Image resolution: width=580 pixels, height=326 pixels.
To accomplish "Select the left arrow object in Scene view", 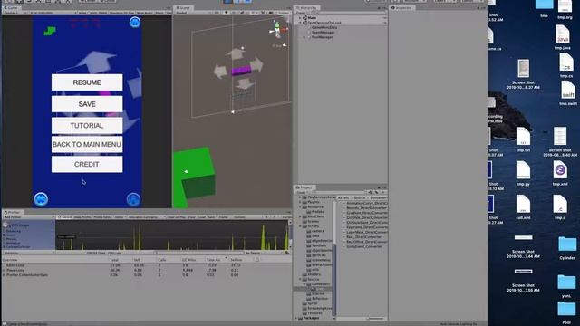I will tap(220, 71).
